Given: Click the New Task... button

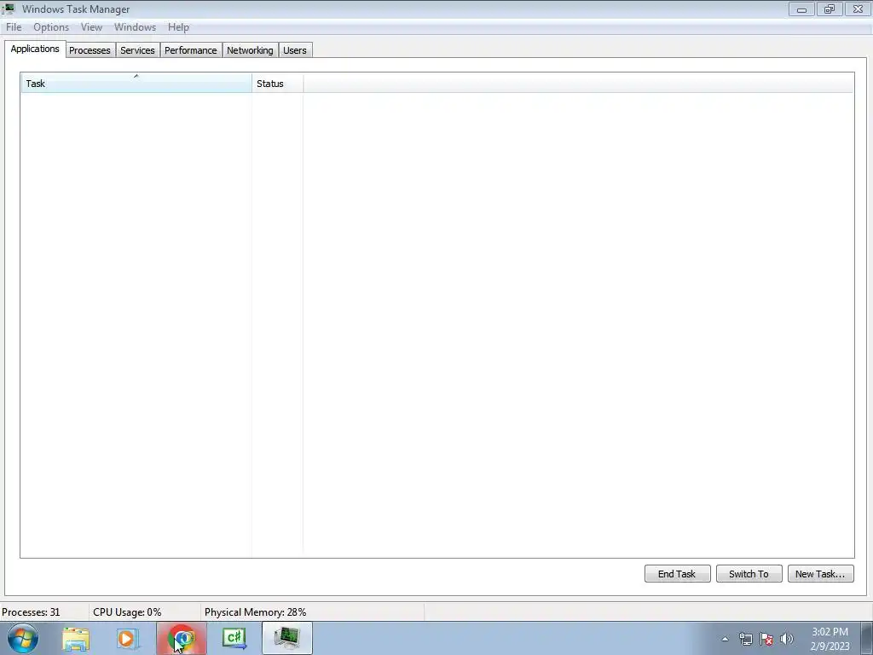Looking at the screenshot, I should pos(821,574).
